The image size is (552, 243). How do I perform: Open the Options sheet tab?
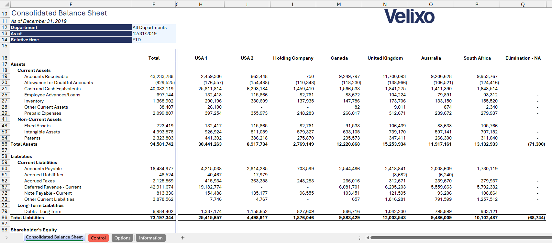point(122,238)
